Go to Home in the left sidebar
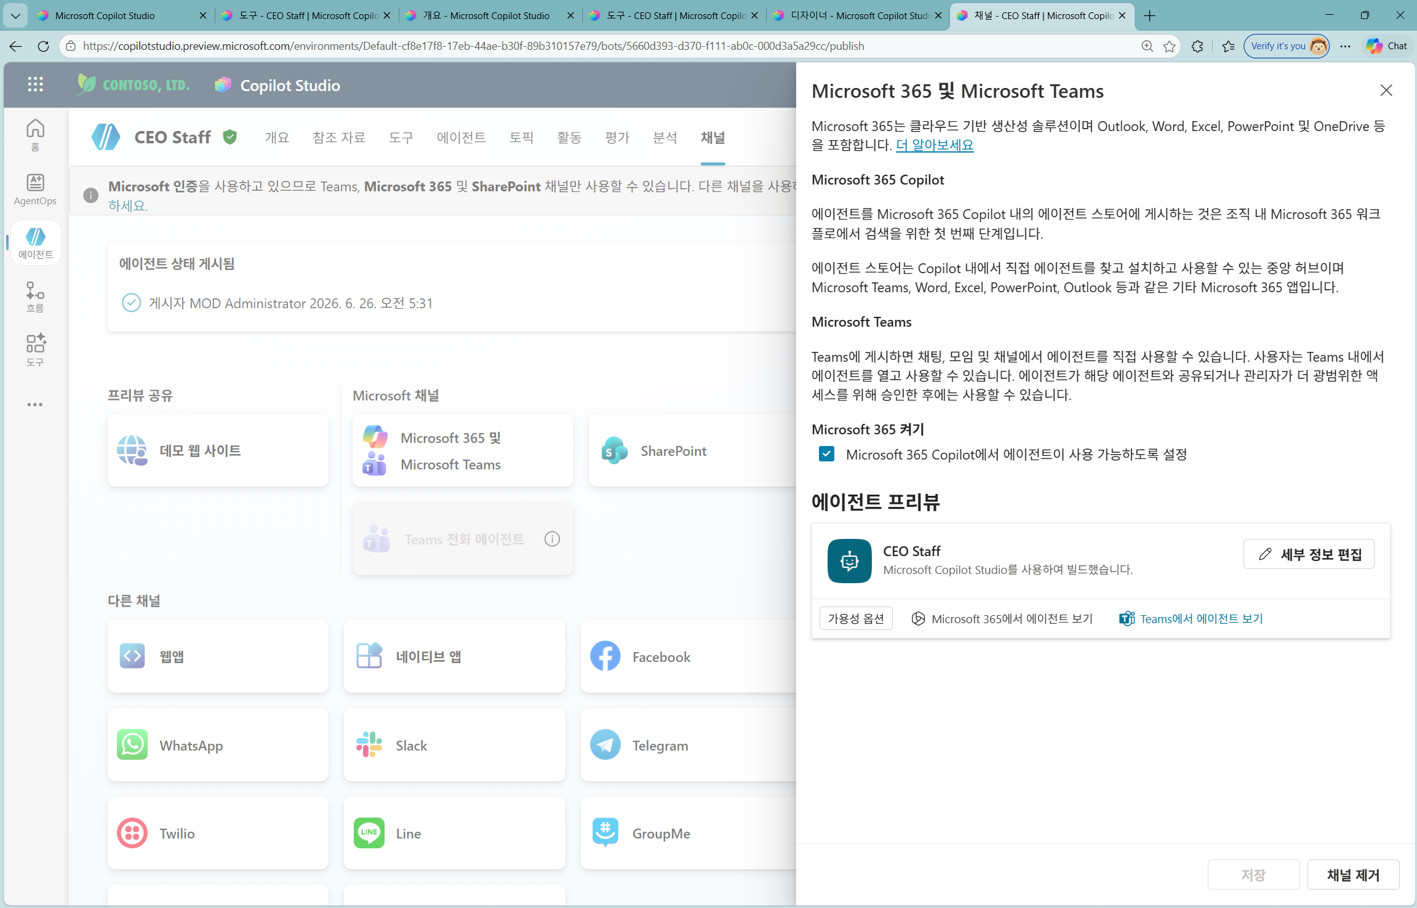Image resolution: width=1417 pixels, height=908 pixels. pyautogui.click(x=35, y=135)
